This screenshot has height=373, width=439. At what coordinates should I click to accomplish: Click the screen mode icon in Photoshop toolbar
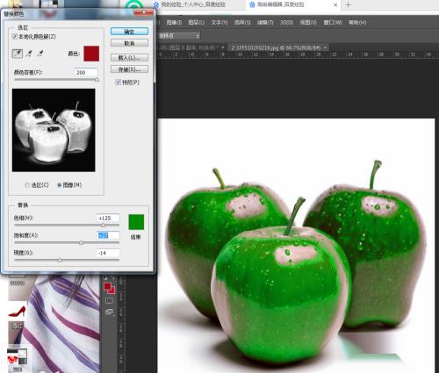pyautogui.click(x=110, y=312)
